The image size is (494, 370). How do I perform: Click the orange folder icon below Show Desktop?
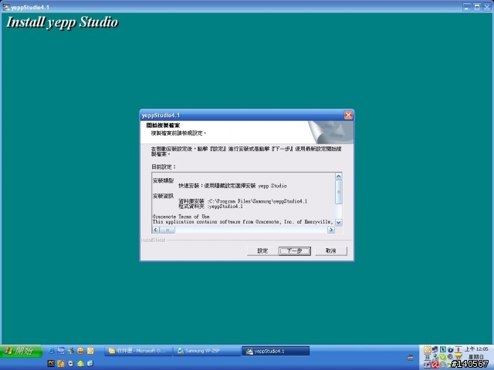click(x=61, y=363)
